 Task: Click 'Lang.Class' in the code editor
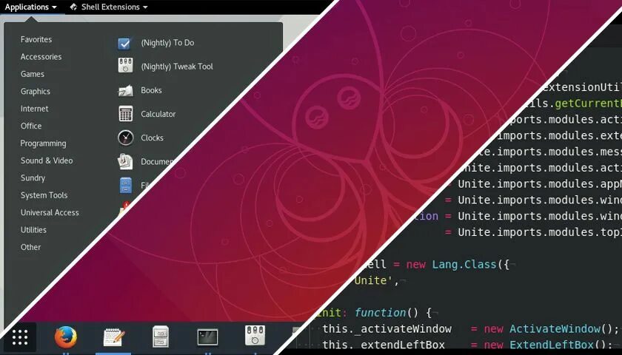click(x=464, y=264)
